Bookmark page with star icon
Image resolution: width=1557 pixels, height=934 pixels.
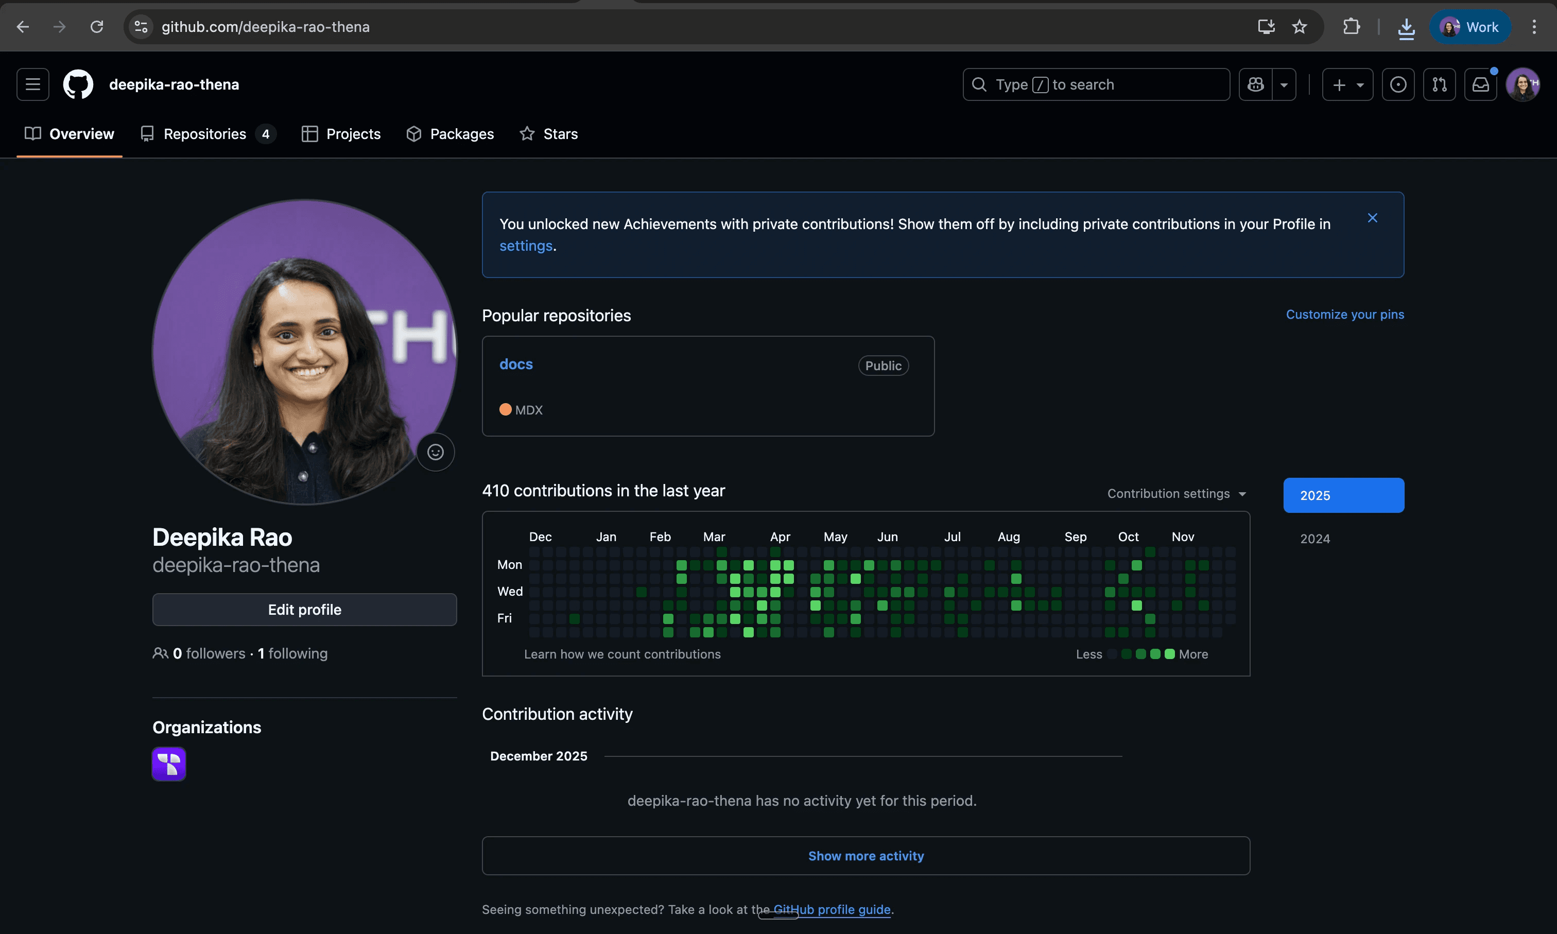point(1300,27)
